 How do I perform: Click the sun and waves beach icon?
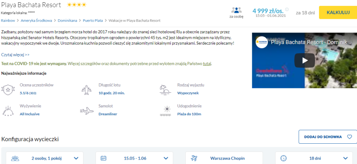165,111
